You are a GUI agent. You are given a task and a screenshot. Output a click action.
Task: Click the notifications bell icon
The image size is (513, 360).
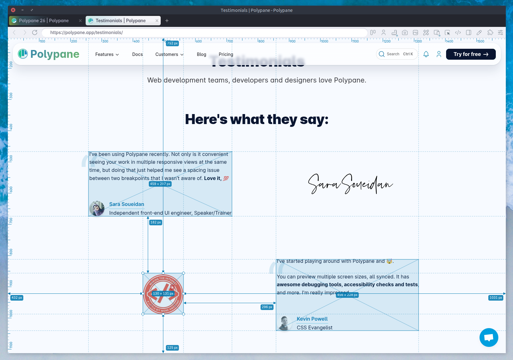point(426,54)
